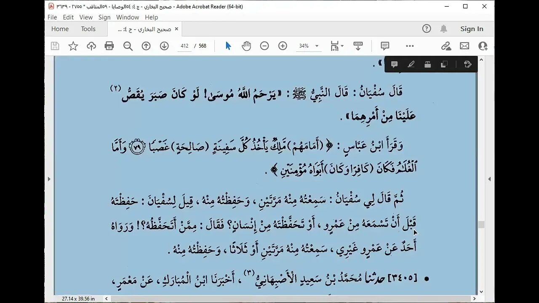Go to previous page arrow
This screenshot has width=539, height=303.
pos(146,46)
